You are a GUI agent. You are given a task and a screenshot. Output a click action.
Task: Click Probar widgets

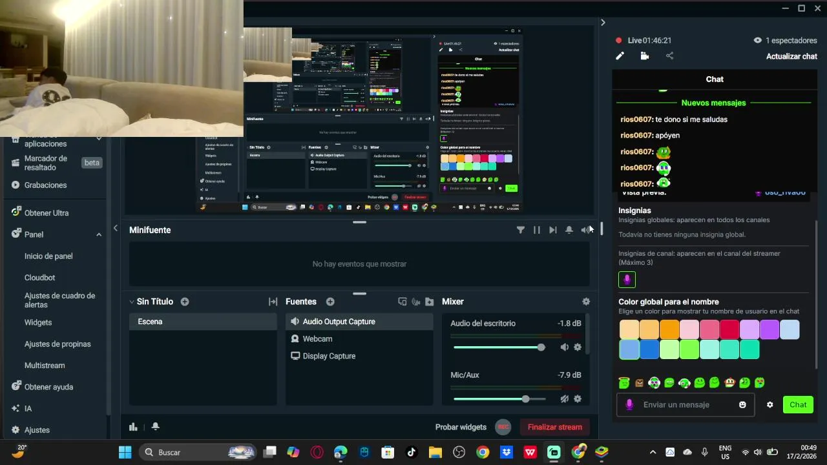[x=461, y=427]
